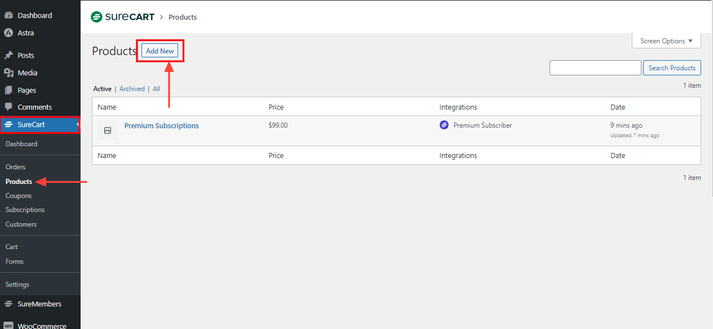This screenshot has height=329, width=713.
Task: Show All products filter
Action: (x=156, y=89)
